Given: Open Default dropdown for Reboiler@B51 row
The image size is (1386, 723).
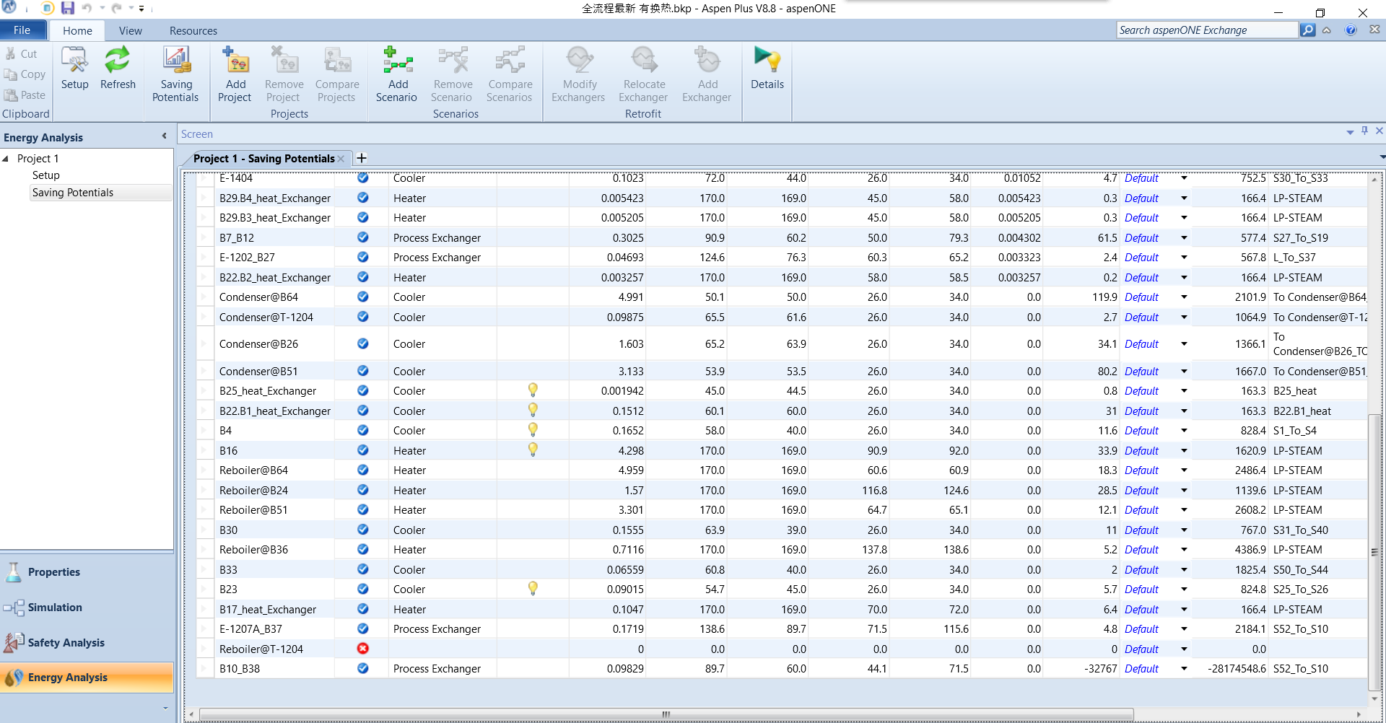Looking at the screenshot, I should 1184,510.
